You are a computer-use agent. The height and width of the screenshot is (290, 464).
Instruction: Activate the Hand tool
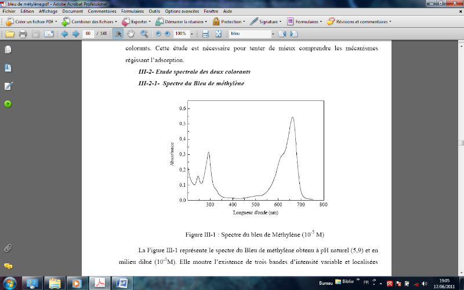click(x=130, y=34)
